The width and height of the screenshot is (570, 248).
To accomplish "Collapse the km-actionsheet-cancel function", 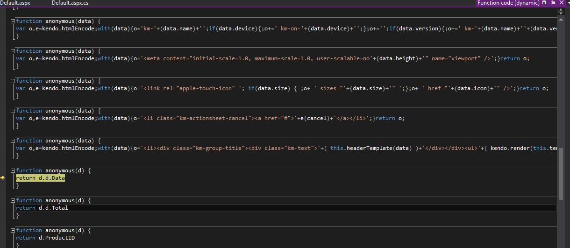I will [13, 111].
